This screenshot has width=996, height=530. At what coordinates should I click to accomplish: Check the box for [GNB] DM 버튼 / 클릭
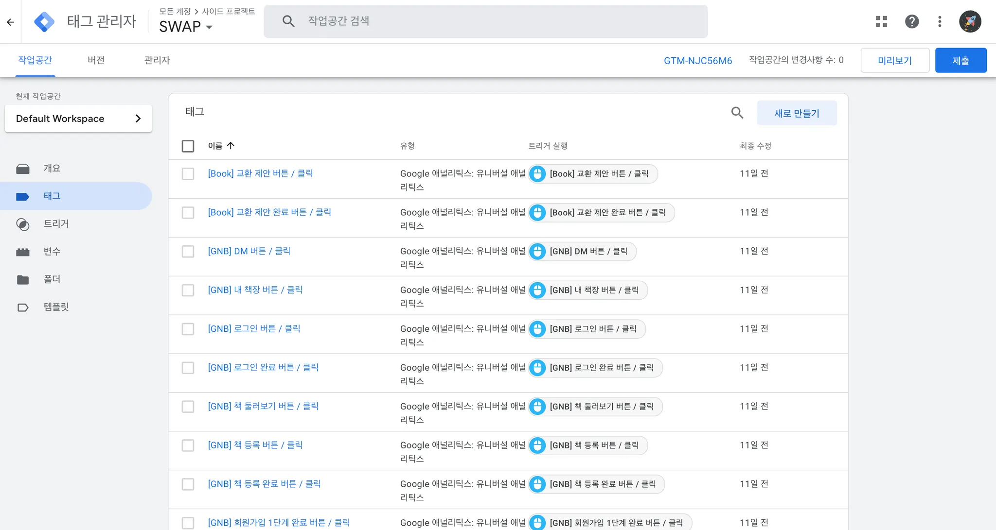click(188, 251)
